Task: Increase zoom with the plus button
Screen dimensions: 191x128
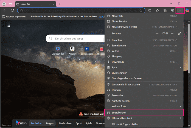Action: [x=172, y=33]
